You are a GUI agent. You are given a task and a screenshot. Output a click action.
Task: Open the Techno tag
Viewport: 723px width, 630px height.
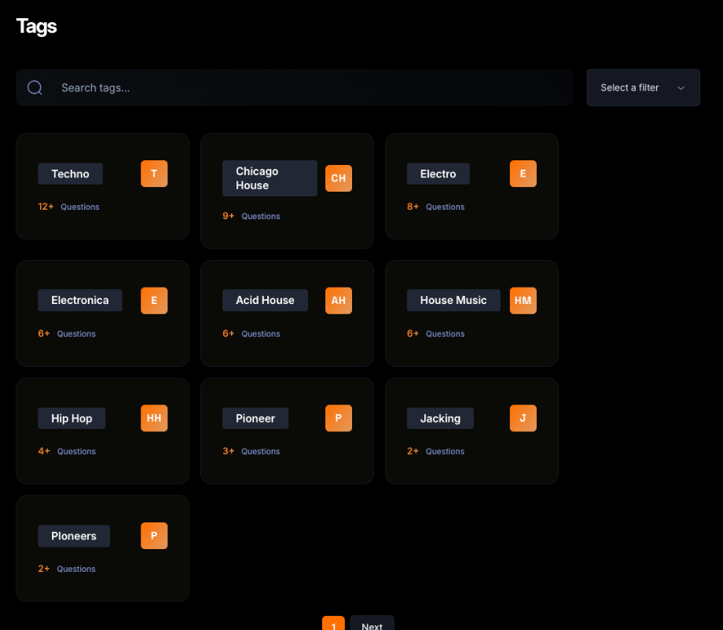tap(70, 174)
